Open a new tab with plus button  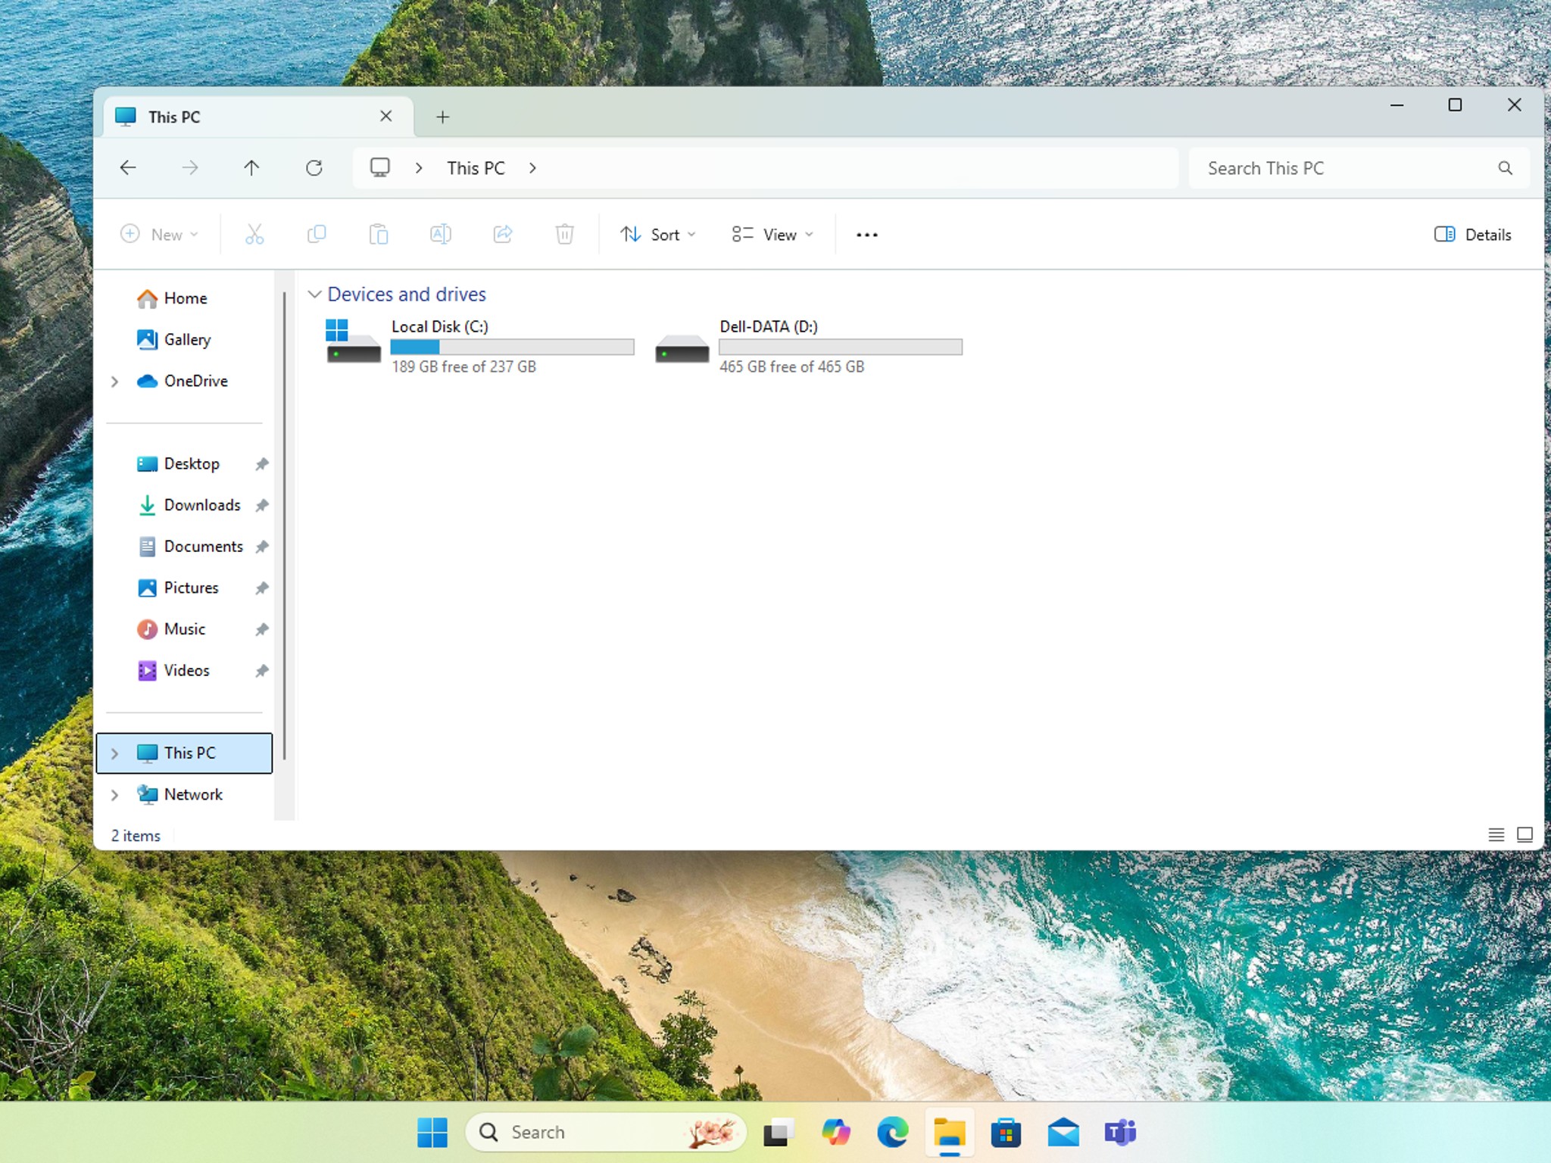point(443,117)
